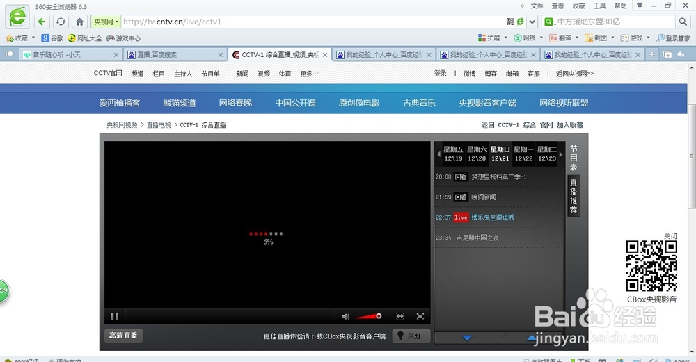Switch to 直播_百度搜索 tab
The height and width of the screenshot is (362, 696).
175,54
